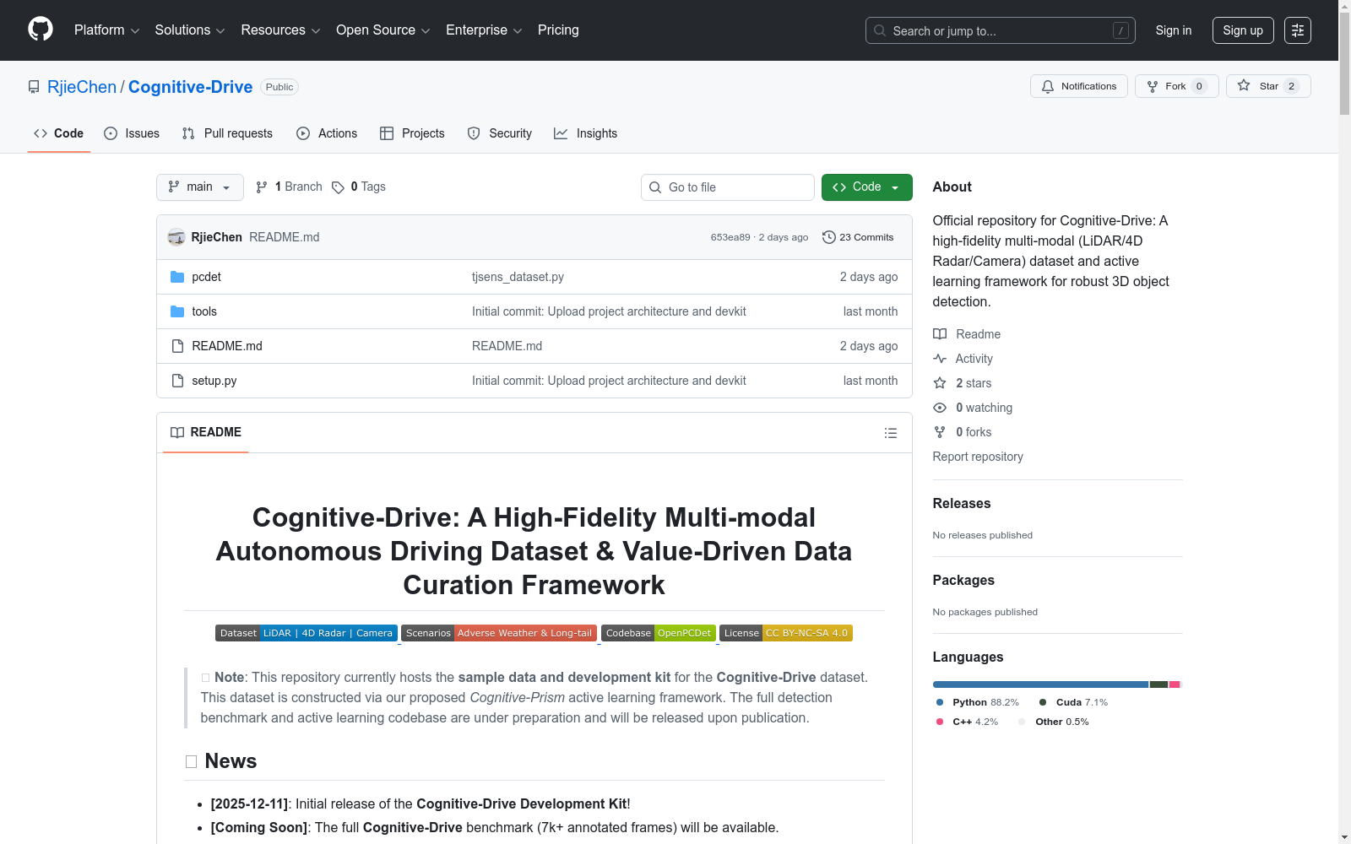1351x844 pixels.
Task: Click the README.md file icon
Action: 177,346
